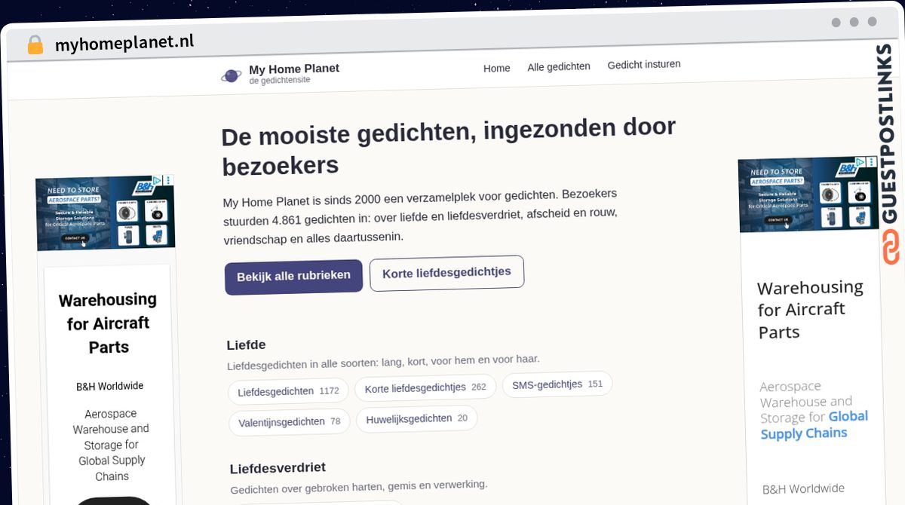Open the Huwelijksgedichten 20 chip
Image resolution: width=905 pixels, height=505 pixels.
tap(416, 418)
